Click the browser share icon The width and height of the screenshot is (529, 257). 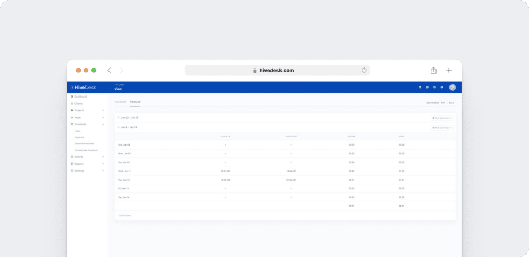(433, 70)
